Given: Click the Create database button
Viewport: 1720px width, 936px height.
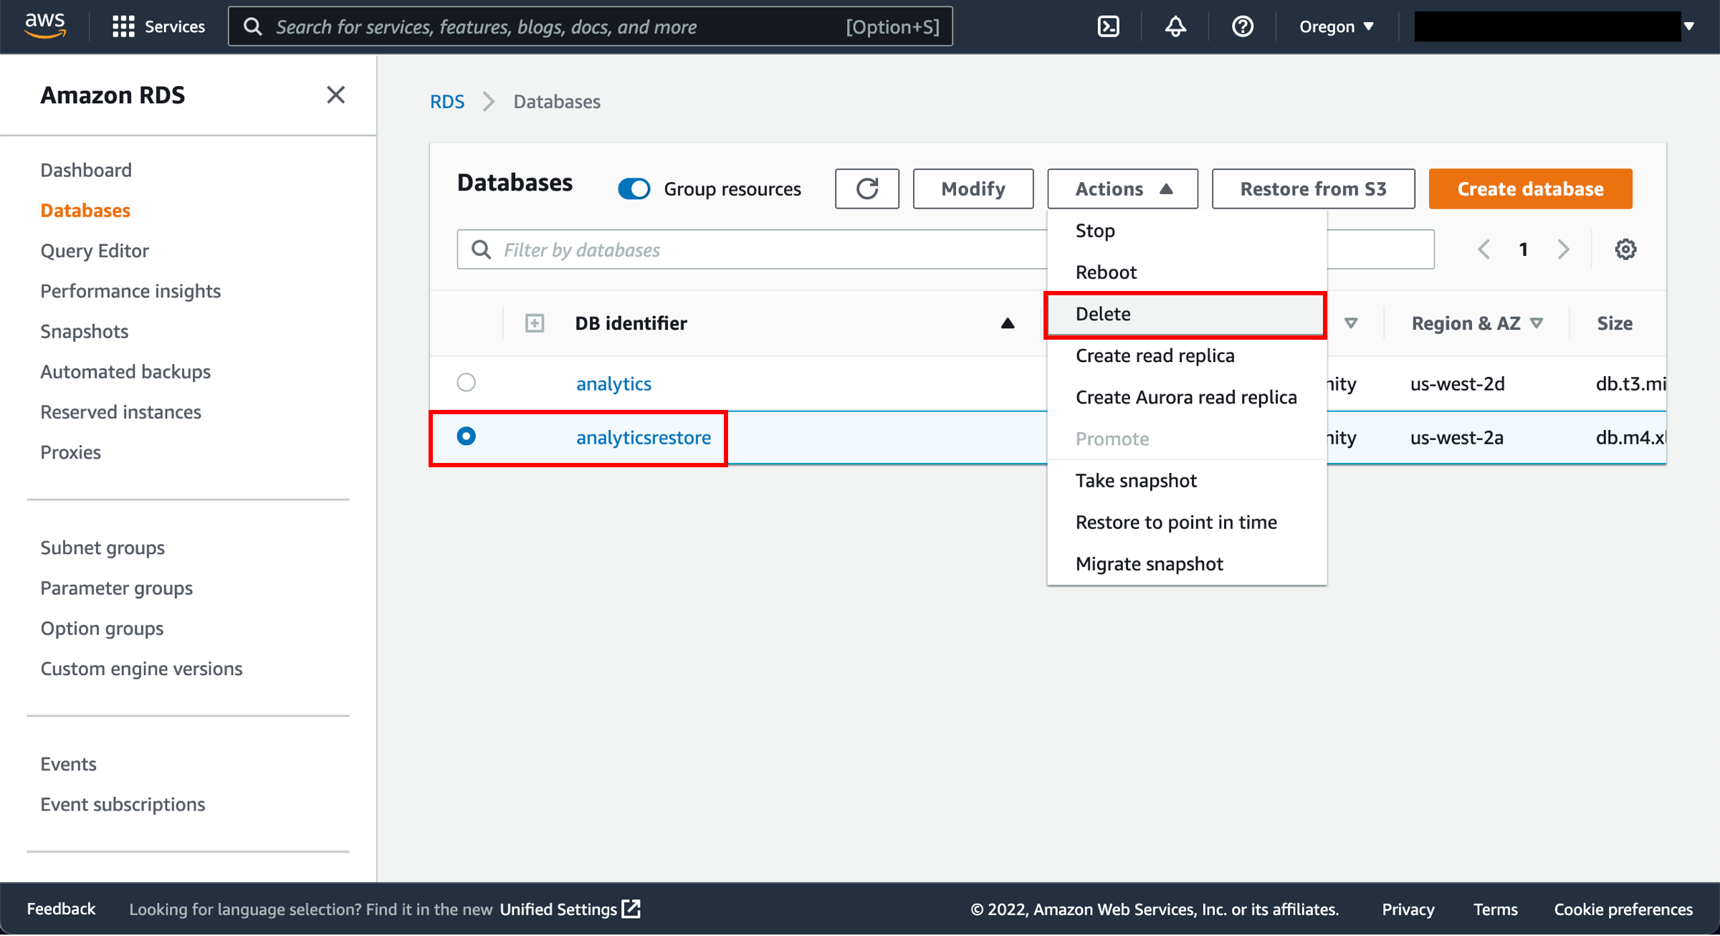Looking at the screenshot, I should tap(1530, 188).
